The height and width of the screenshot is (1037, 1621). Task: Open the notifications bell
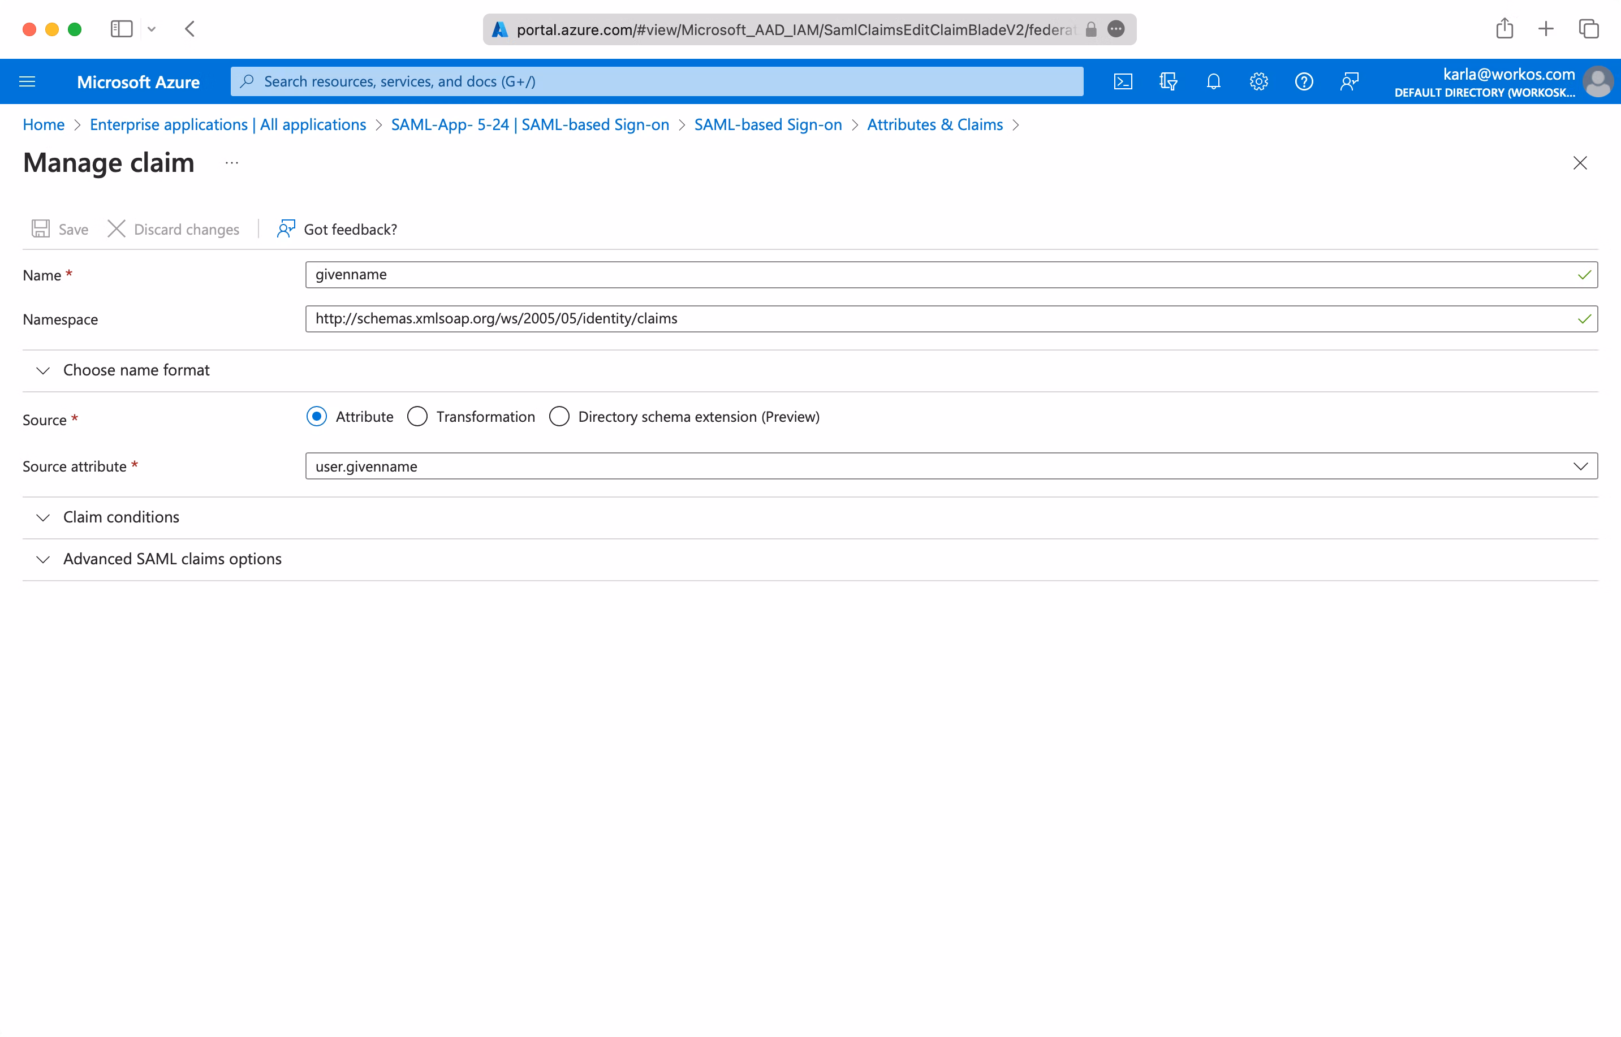1213,81
